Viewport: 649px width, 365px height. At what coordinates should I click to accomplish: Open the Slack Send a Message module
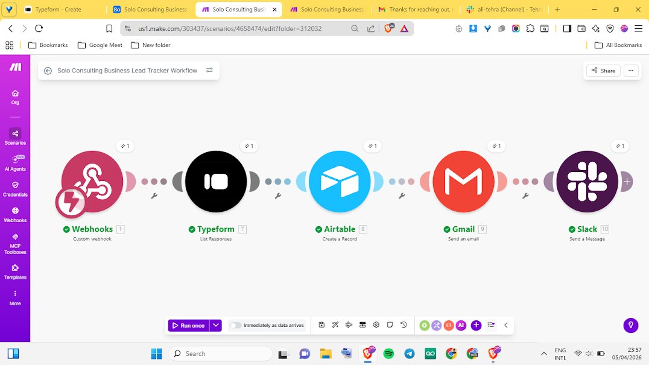(587, 181)
